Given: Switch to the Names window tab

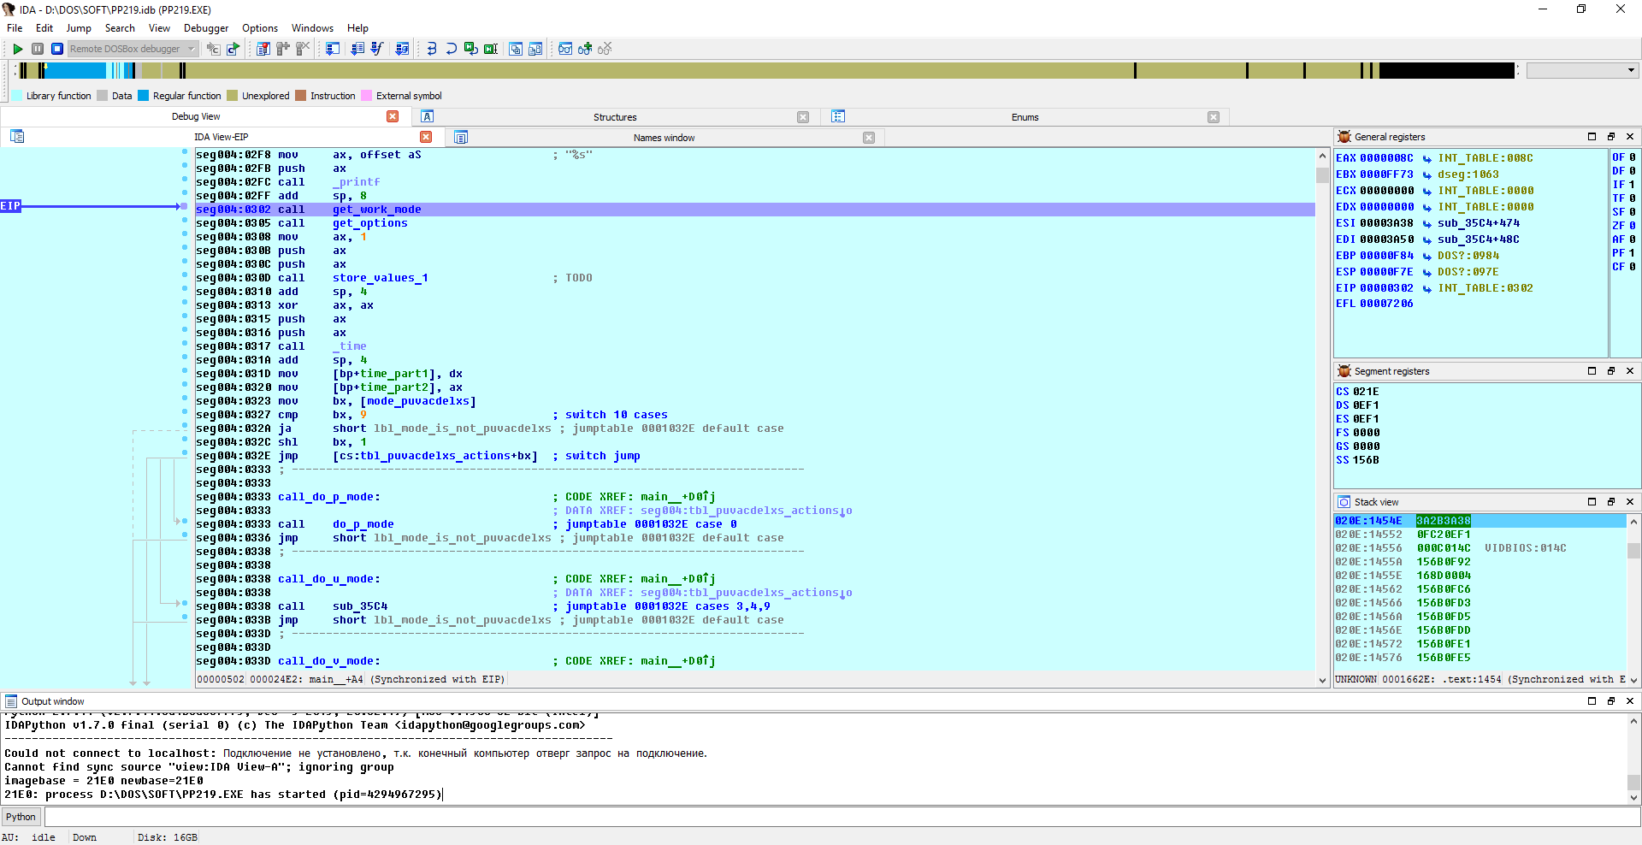Looking at the screenshot, I should click(x=664, y=138).
